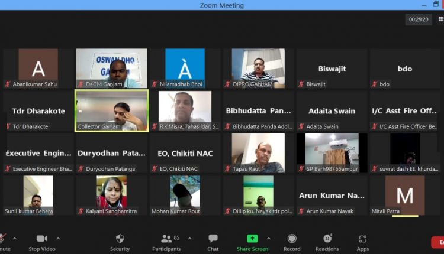Expand the arrow next to Participants
The image size is (444, 254).
(x=189, y=239)
